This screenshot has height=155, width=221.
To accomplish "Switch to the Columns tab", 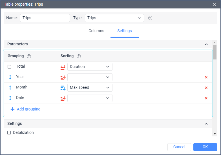I will pyautogui.click(x=96, y=31).
